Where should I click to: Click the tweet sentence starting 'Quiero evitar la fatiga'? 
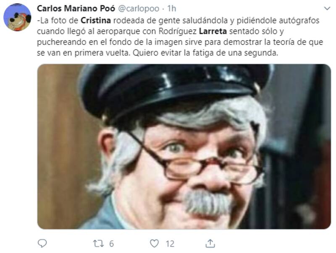click(x=205, y=53)
